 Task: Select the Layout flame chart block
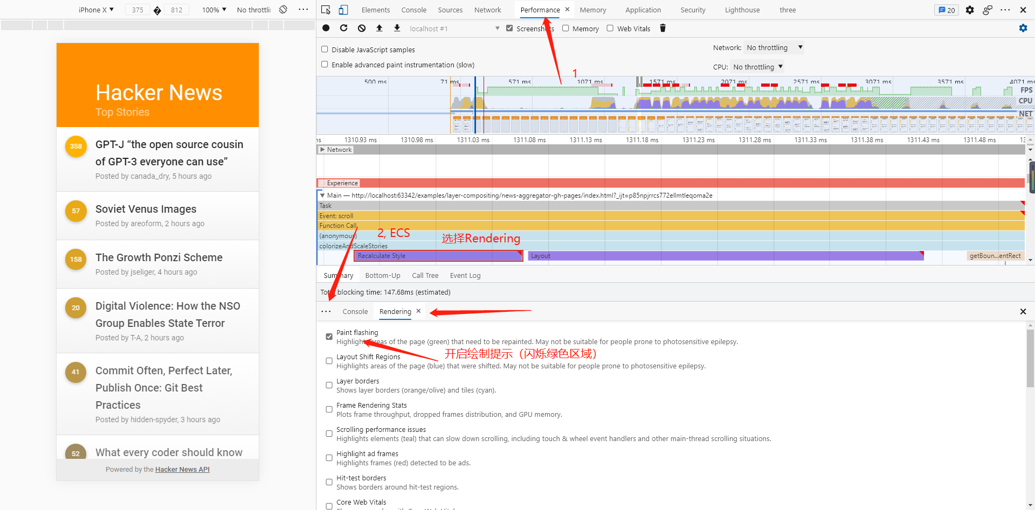(x=726, y=256)
